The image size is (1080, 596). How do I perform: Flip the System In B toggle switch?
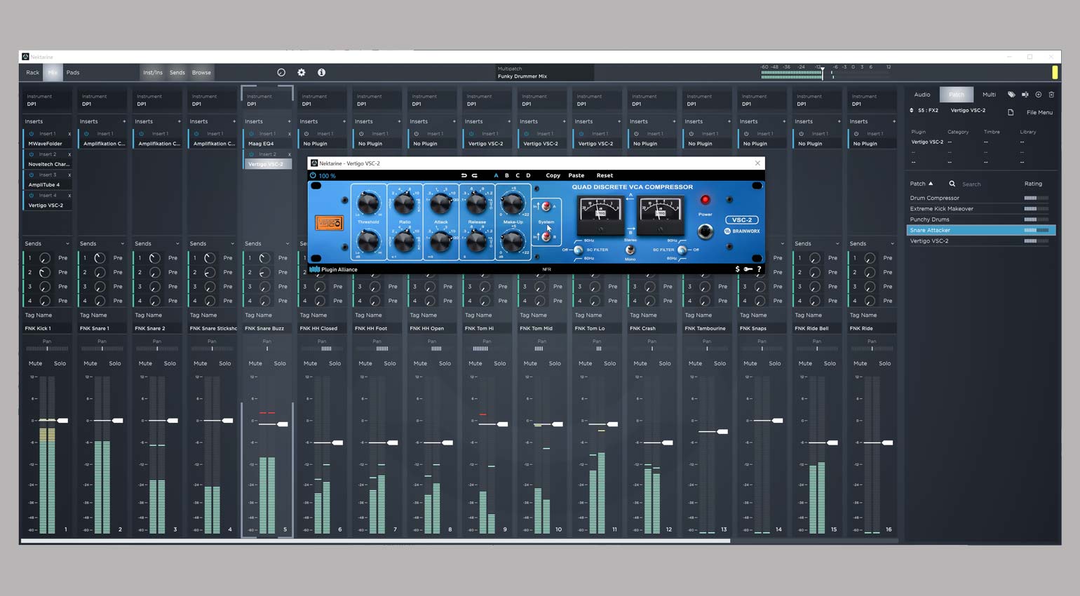point(546,237)
